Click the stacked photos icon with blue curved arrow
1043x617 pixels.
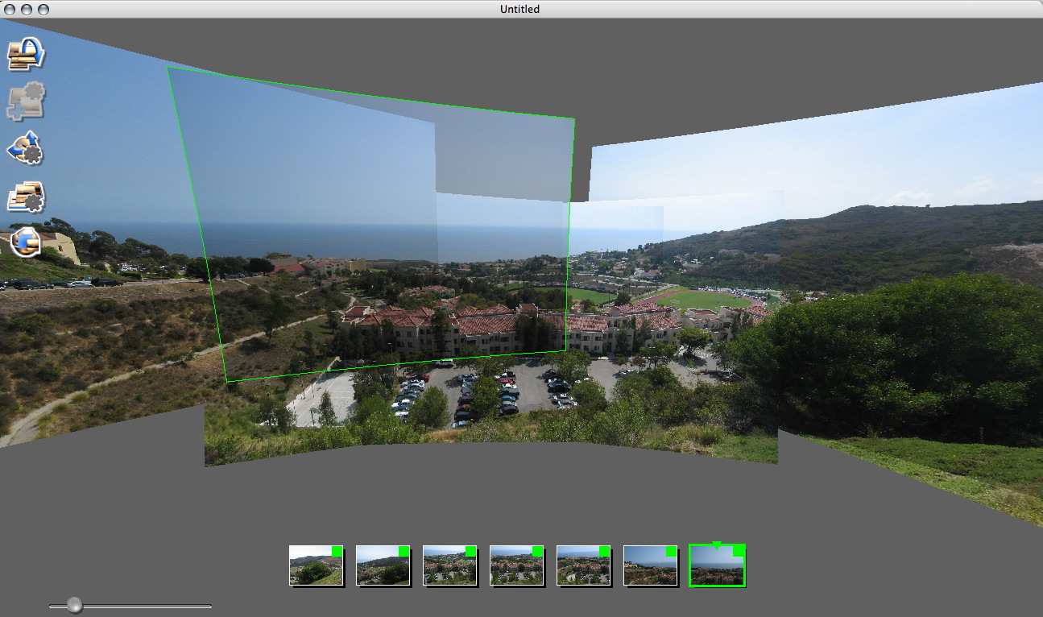tap(26, 54)
